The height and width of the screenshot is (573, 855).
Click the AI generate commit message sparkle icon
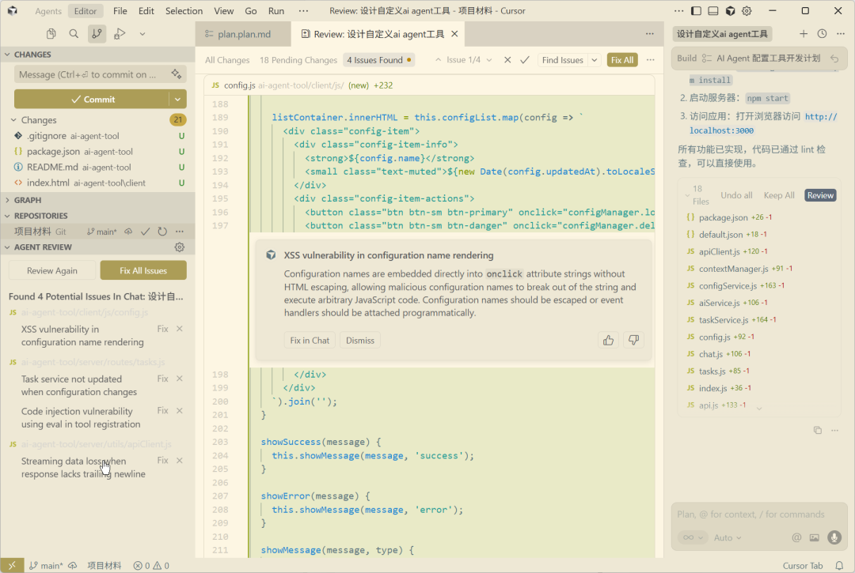point(176,74)
